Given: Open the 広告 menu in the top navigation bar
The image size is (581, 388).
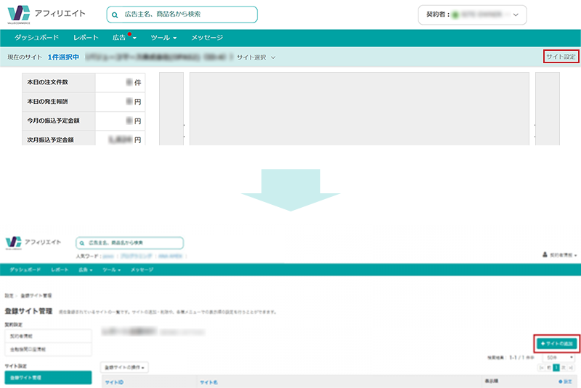Looking at the screenshot, I should pyautogui.click(x=124, y=38).
